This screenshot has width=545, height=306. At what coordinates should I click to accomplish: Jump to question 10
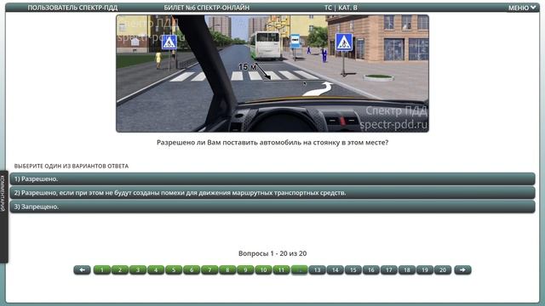tap(263, 270)
